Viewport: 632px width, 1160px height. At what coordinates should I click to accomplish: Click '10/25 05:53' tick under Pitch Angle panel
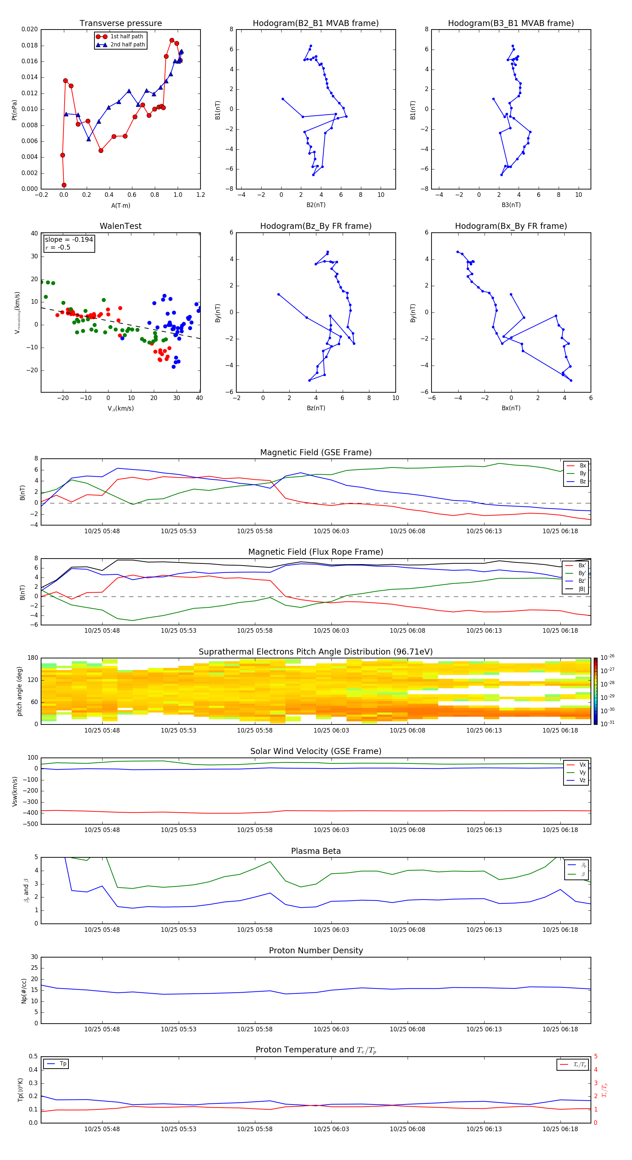click(179, 730)
